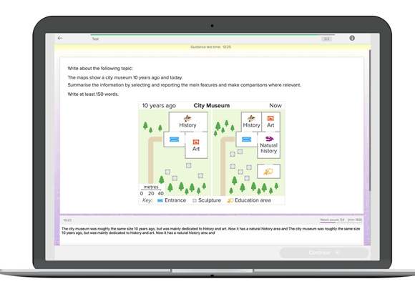415x294 pixels.
Task: Click the 2/2 question counter
Action: pyautogui.click(x=326, y=39)
